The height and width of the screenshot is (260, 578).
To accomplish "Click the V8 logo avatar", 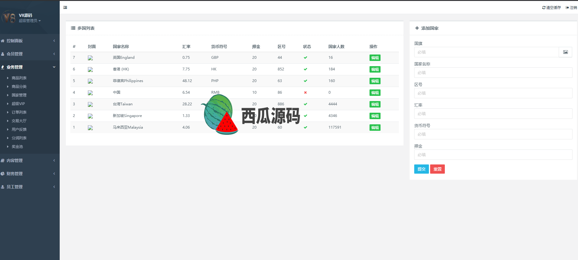I will click(x=9, y=17).
